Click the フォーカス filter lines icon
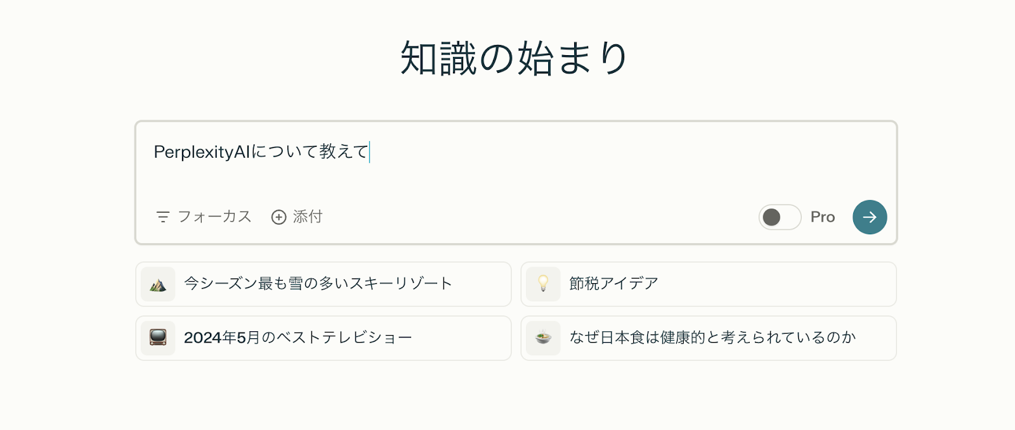Image resolution: width=1015 pixels, height=430 pixels. 163,217
